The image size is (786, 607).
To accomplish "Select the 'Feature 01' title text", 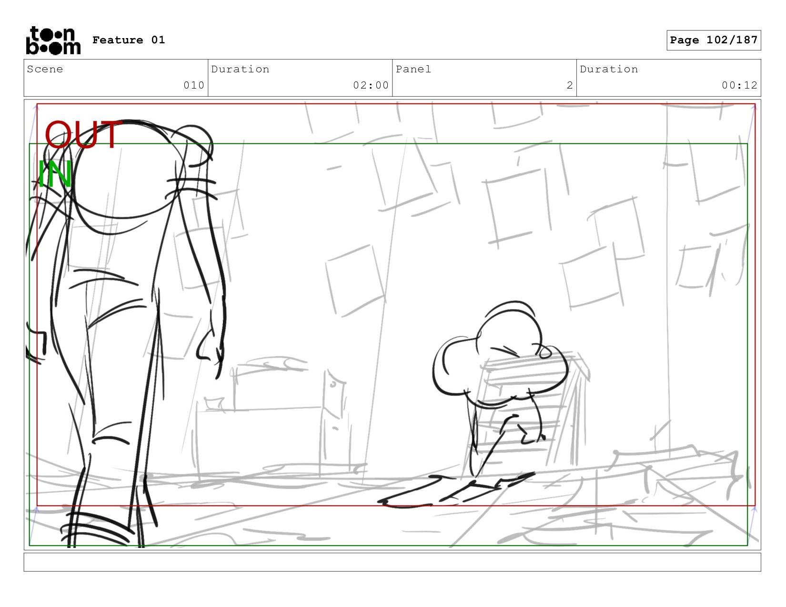I will 129,40.
